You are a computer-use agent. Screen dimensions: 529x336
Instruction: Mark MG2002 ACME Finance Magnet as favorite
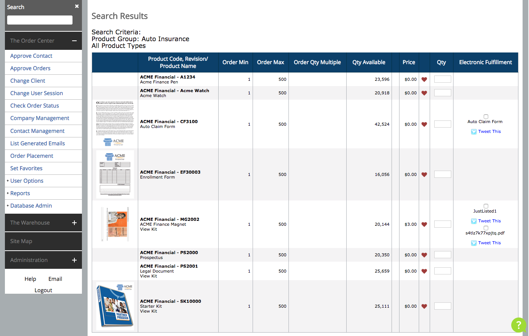424,225
